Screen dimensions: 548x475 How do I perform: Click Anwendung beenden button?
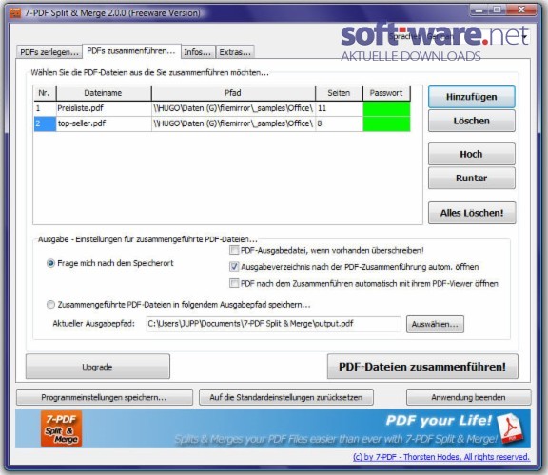[x=468, y=397]
